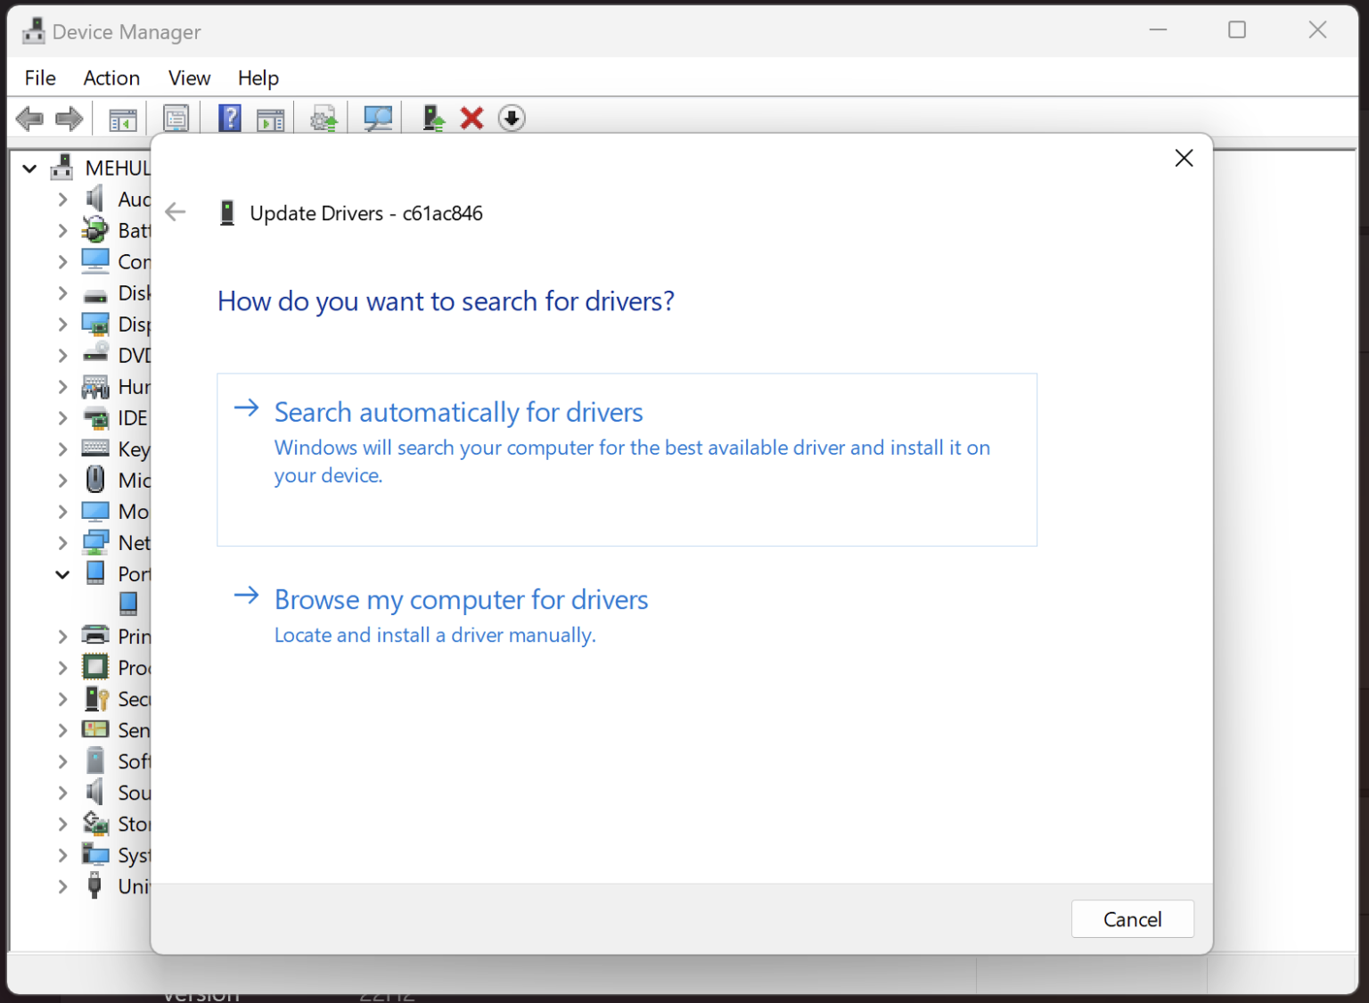Open the Action menu
Image resolution: width=1369 pixels, height=1003 pixels.
click(x=111, y=78)
